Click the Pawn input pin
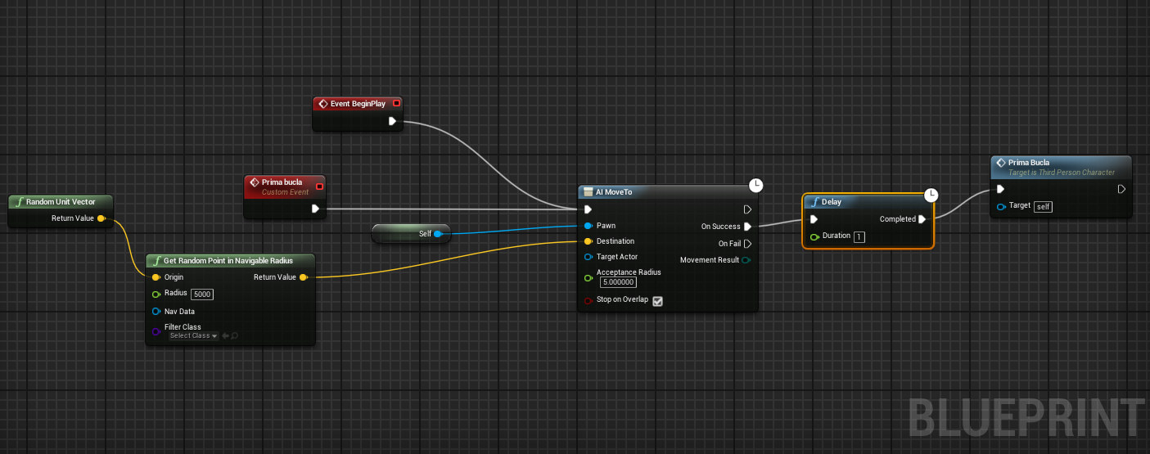The width and height of the screenshot is (1150, 454). 589,226
